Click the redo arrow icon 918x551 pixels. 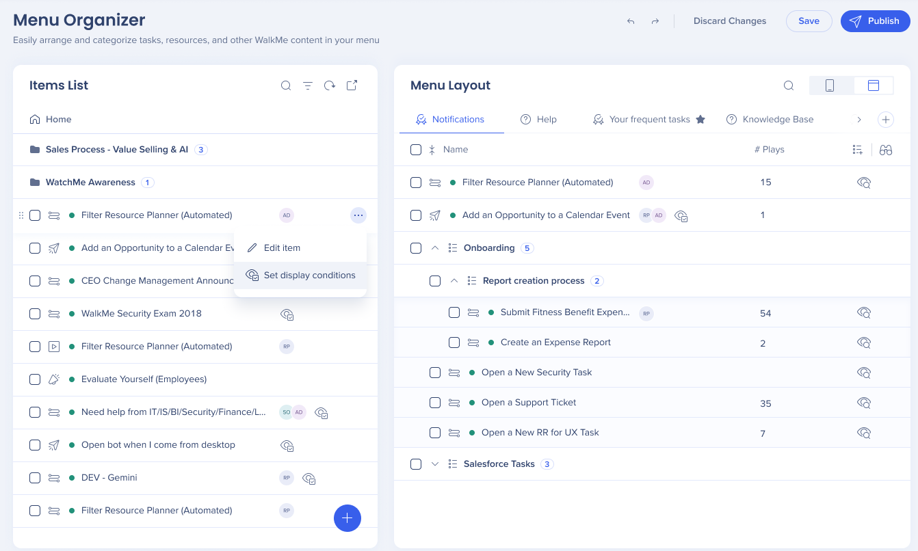[x=655, y=21]
